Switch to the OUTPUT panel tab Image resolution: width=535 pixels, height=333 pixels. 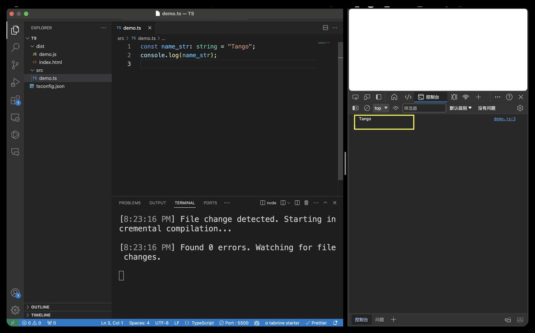coord(158,203)
